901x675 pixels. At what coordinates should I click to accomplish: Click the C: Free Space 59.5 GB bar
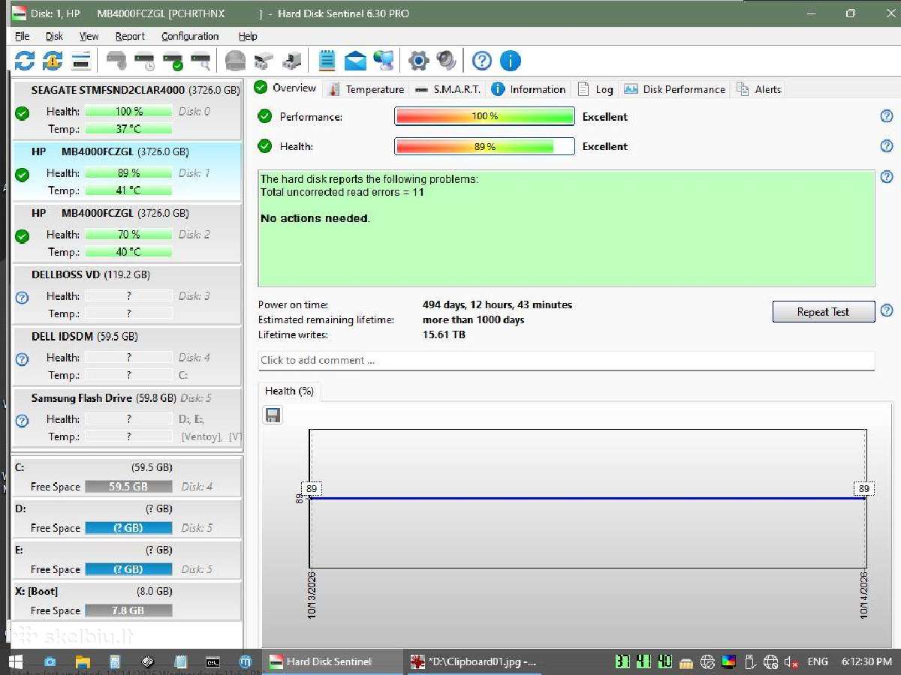pos(128,487)
